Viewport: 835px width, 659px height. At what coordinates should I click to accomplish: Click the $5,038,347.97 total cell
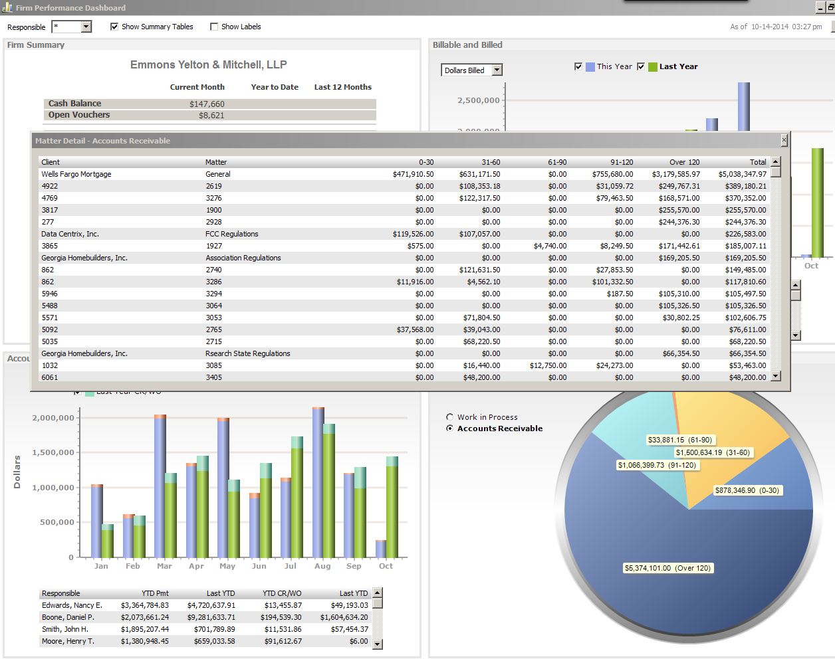coord(742,174)
